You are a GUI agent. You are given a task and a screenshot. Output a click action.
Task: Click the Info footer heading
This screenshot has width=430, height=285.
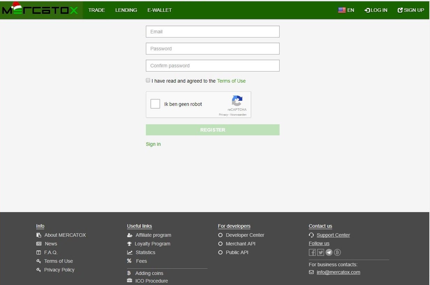[x=40, y=226]
